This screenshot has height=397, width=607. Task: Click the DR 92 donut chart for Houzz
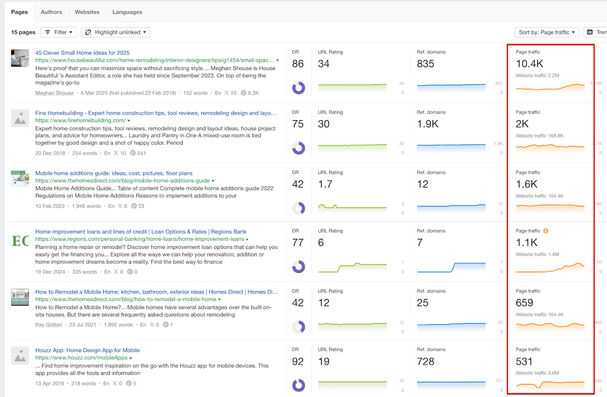coord(298,385)
